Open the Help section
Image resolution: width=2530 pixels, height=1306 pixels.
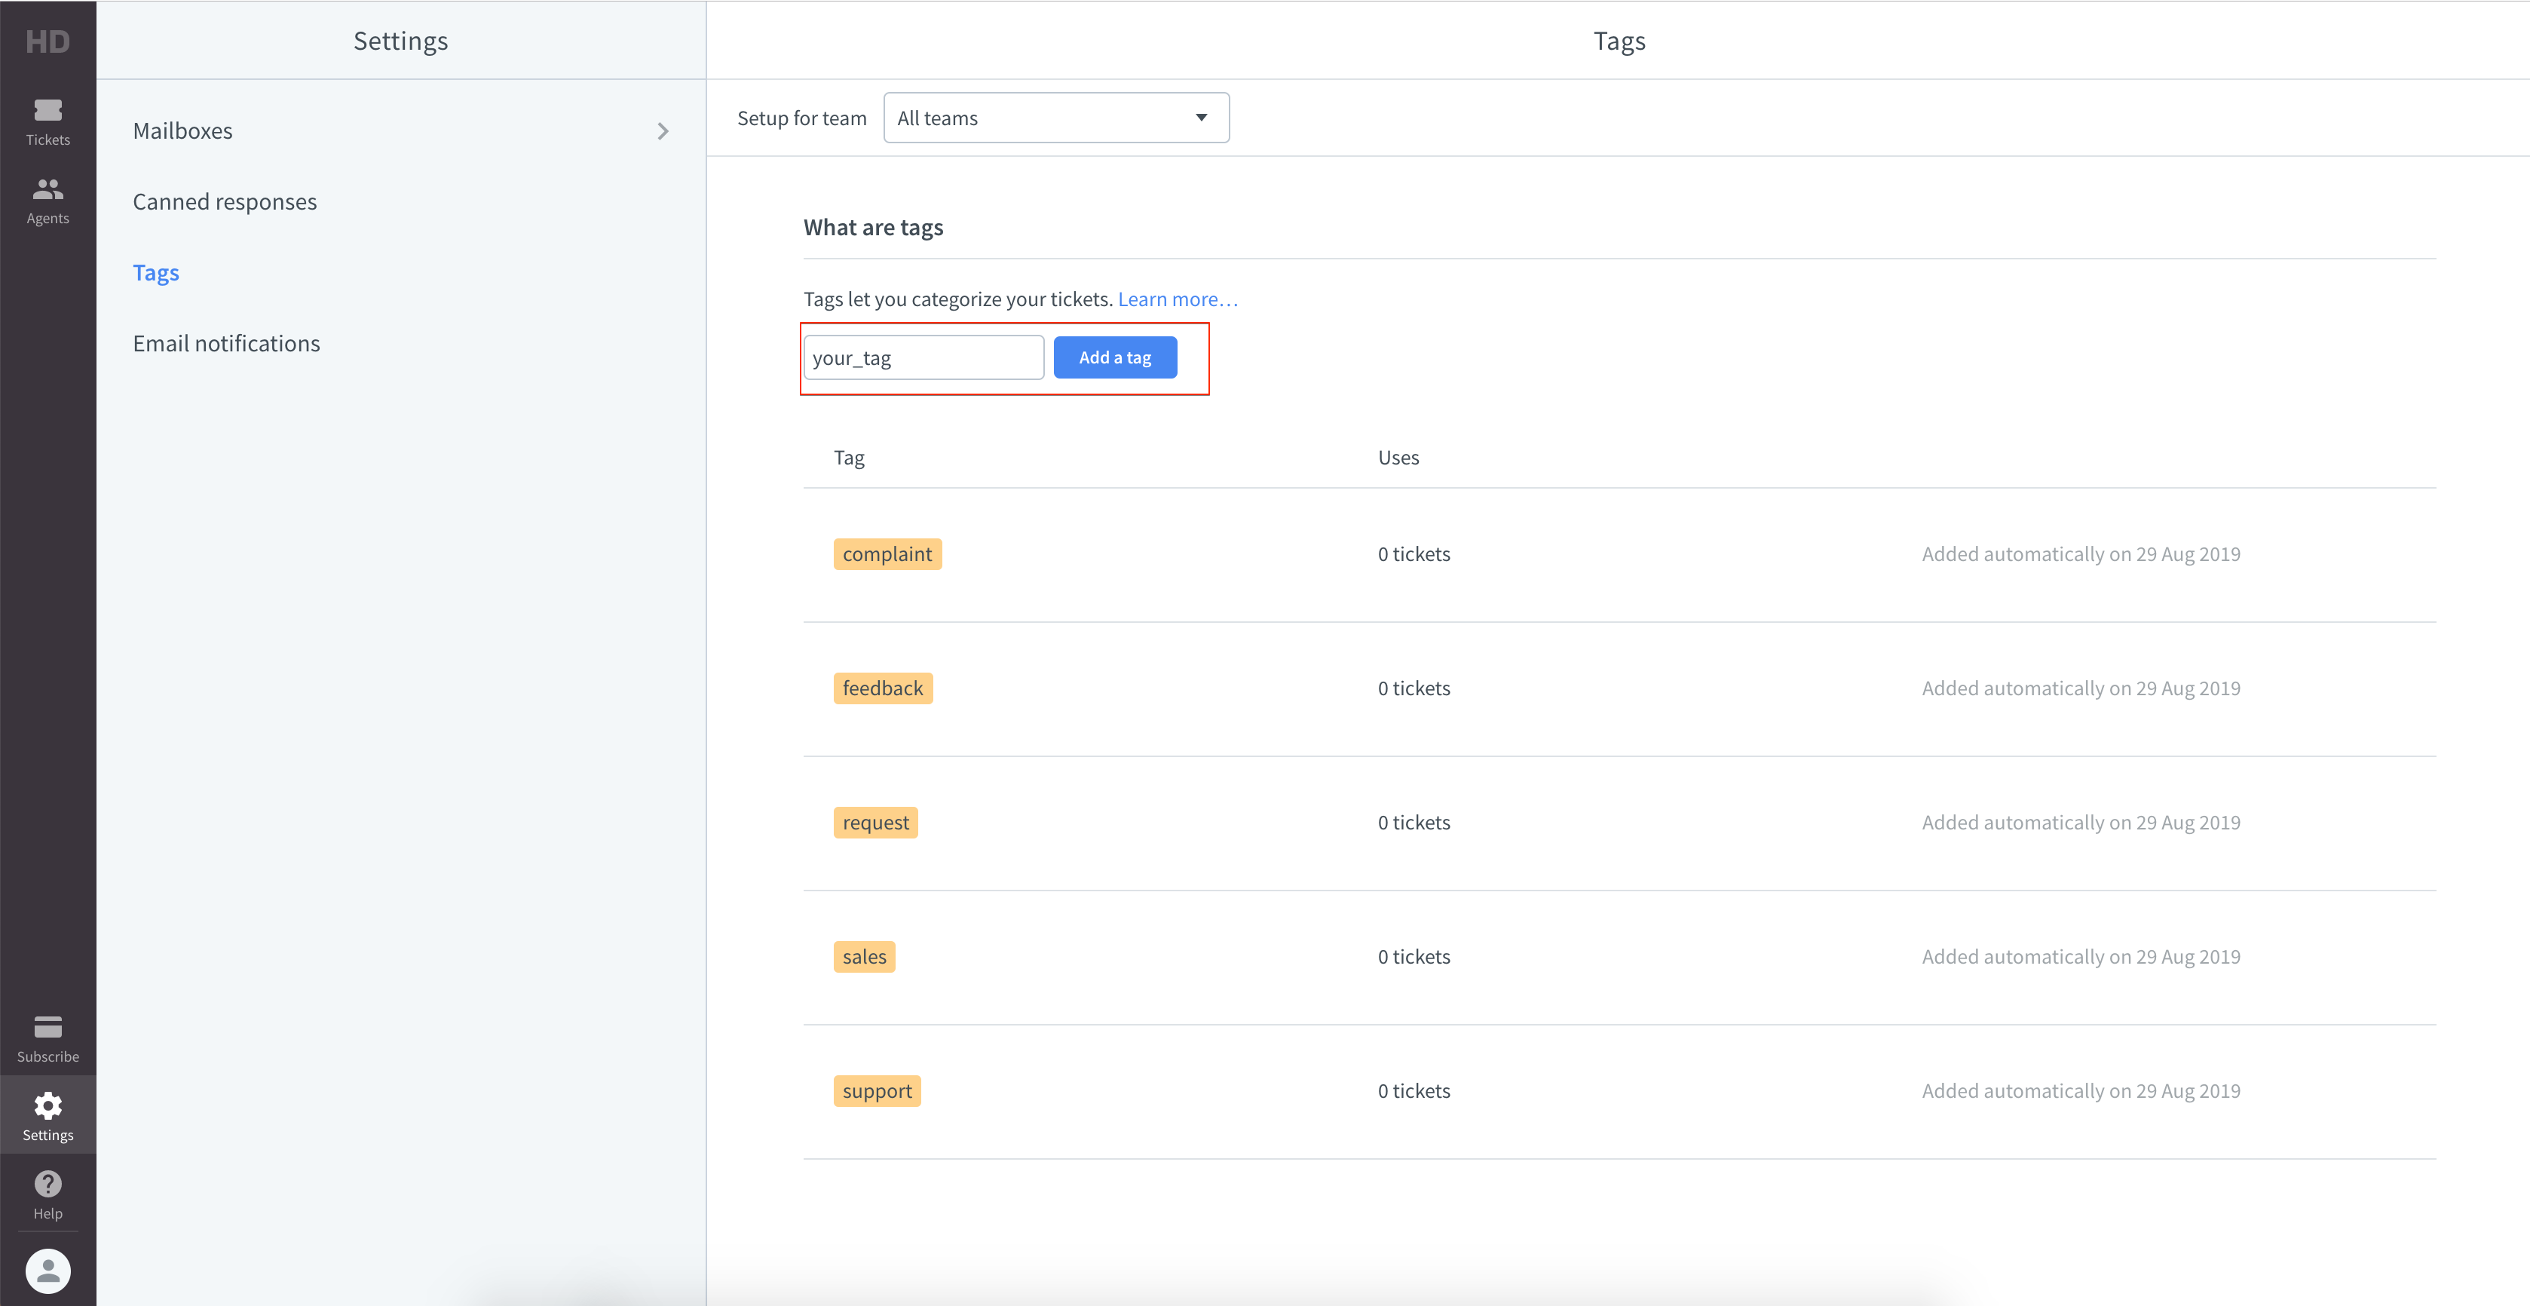tap(47, 1195)
